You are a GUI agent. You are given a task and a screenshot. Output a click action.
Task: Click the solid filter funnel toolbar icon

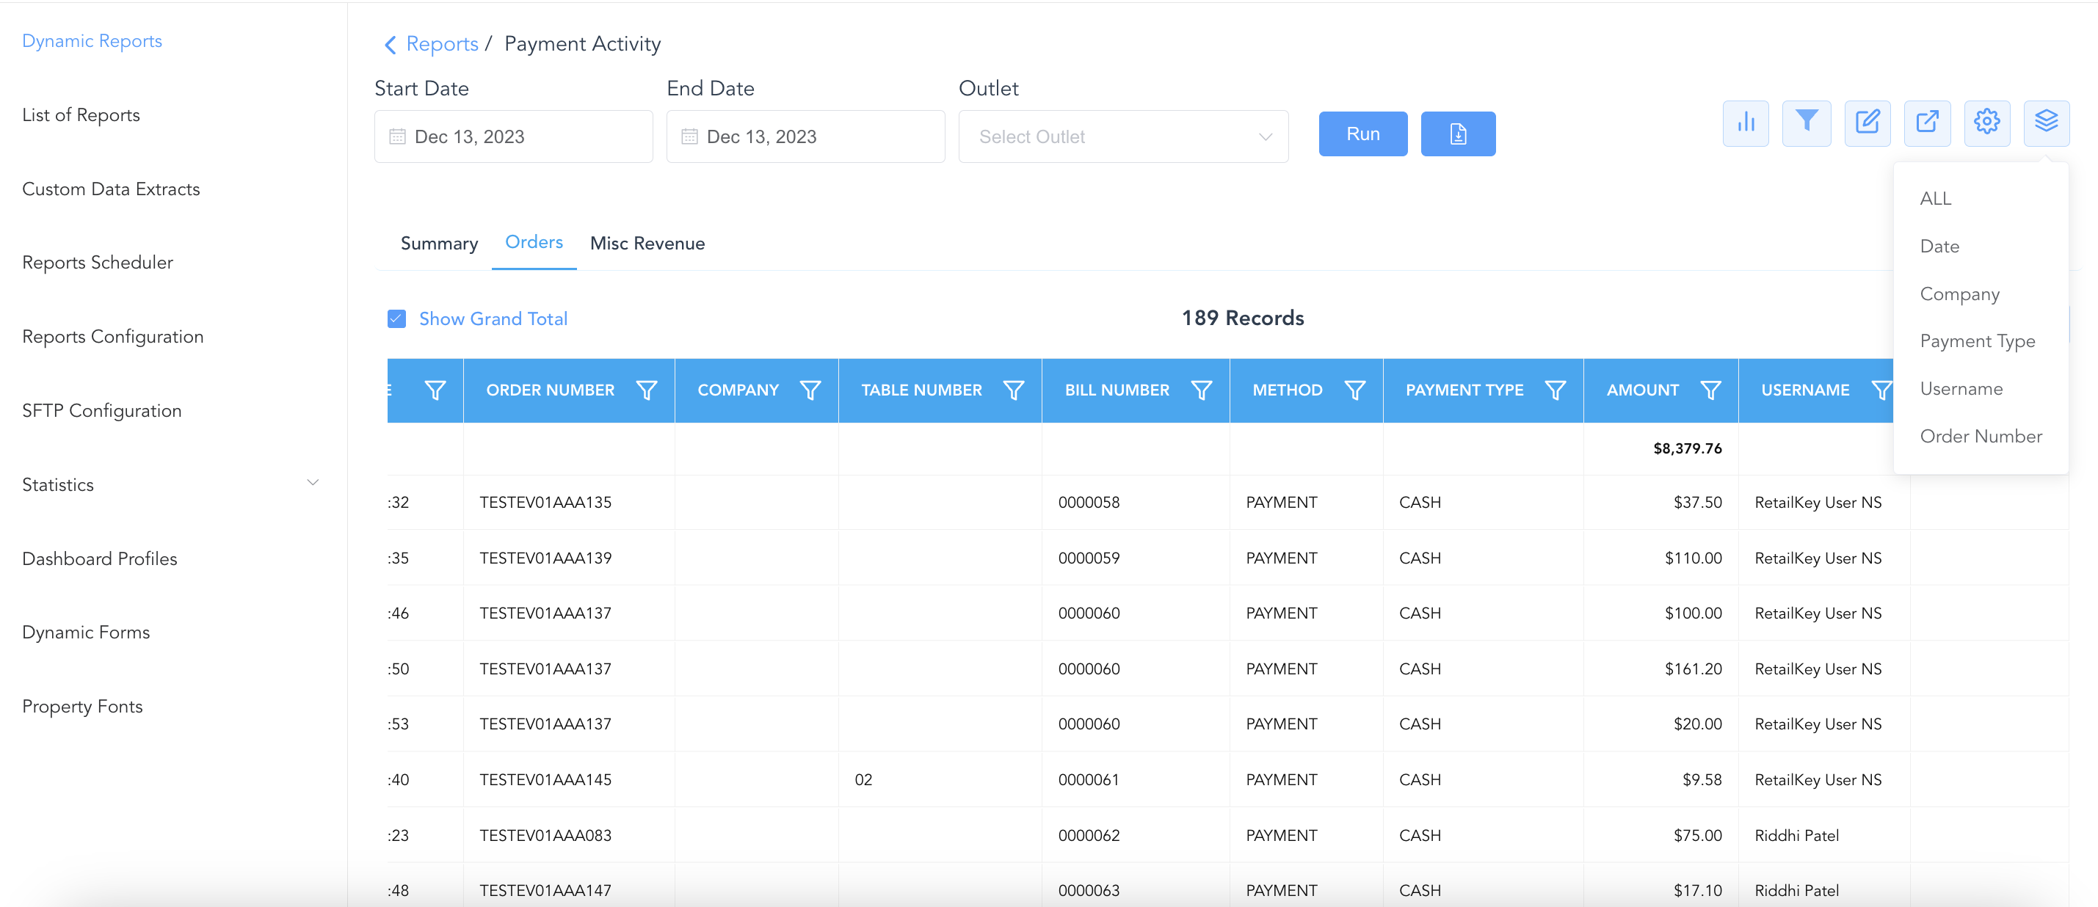pyautogui.click(x=1806, y=123)
